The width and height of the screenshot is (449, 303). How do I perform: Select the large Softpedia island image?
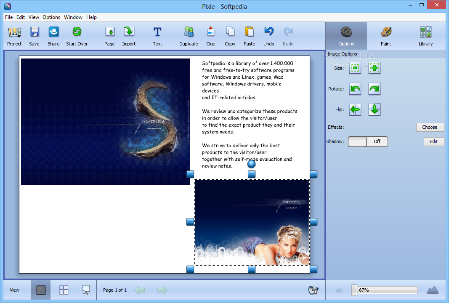pyautogui.click(x=106, y=122)
